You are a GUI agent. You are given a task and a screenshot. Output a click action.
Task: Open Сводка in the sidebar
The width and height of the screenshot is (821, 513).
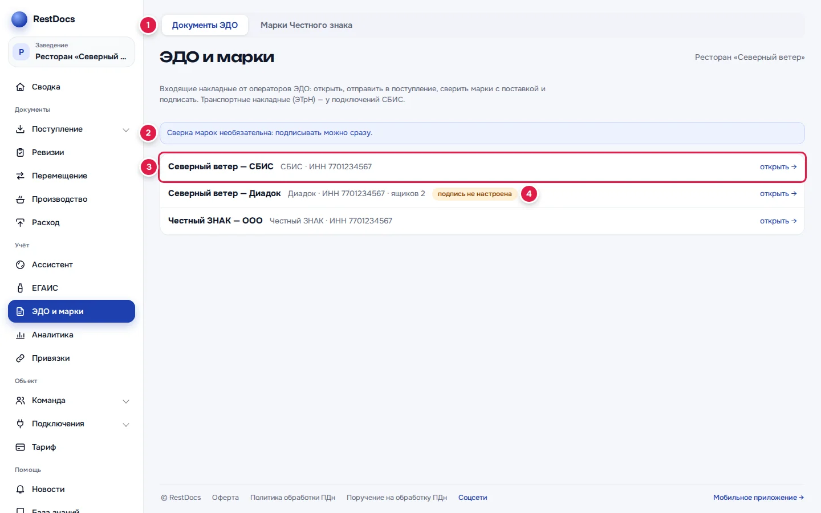[71, 87]
